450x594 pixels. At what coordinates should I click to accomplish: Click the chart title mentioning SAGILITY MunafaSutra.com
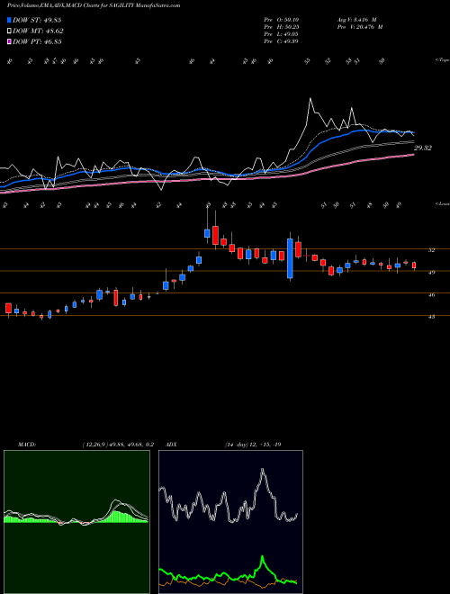click(x=94, y=5)
